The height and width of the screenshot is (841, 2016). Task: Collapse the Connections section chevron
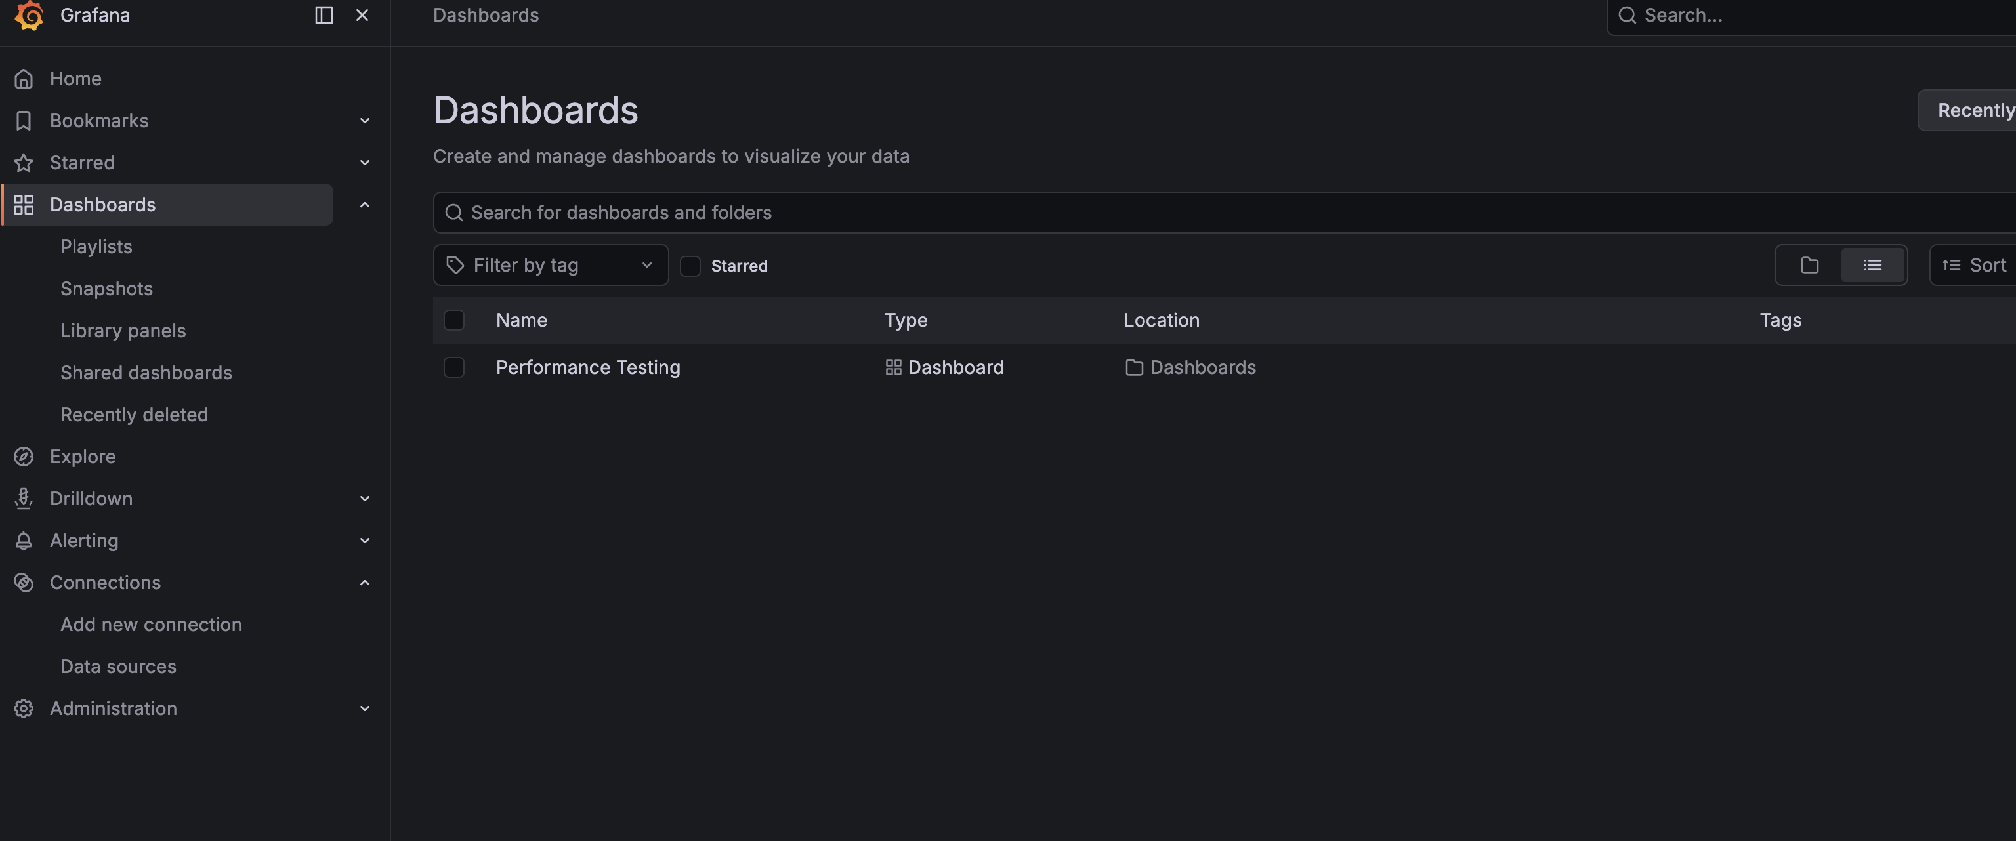(x=364, y=582)
